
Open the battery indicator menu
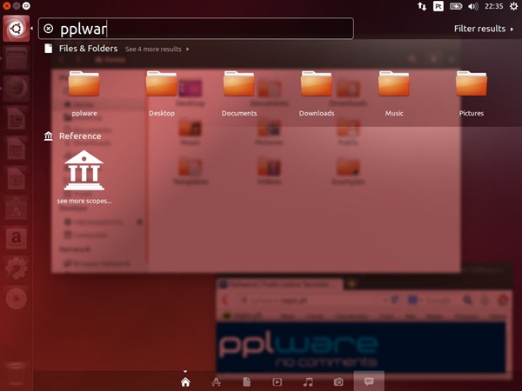tap(456, 6)
